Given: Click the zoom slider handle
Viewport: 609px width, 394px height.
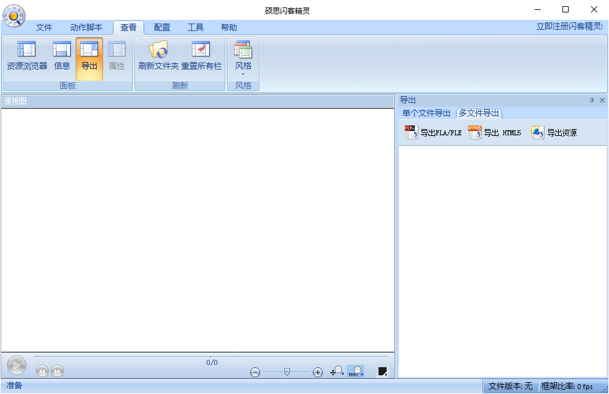Looking at the screenshot, I should click(287, 372).
